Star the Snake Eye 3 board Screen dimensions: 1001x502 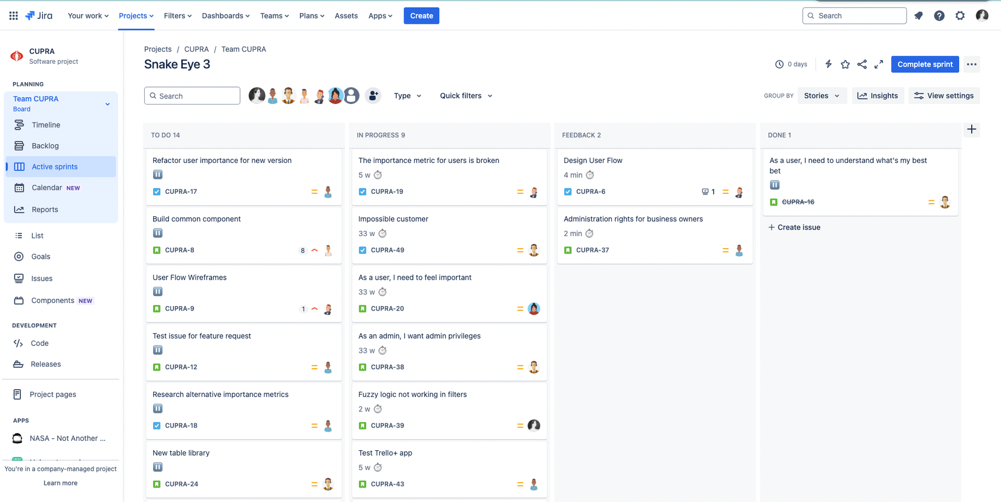pyautogui.click(x=845, y=64)
